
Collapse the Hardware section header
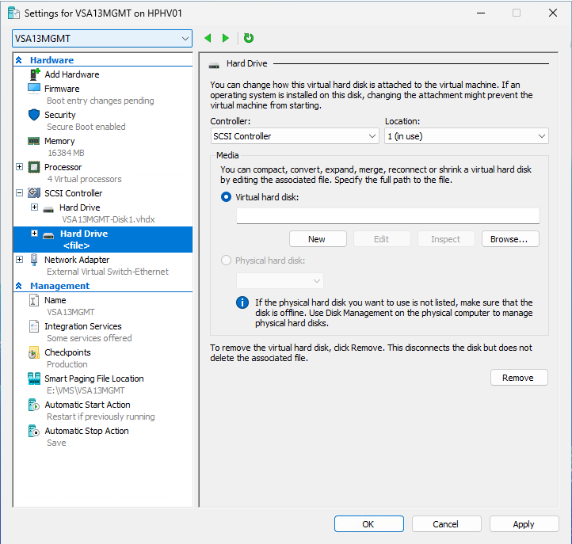[19, 60]
